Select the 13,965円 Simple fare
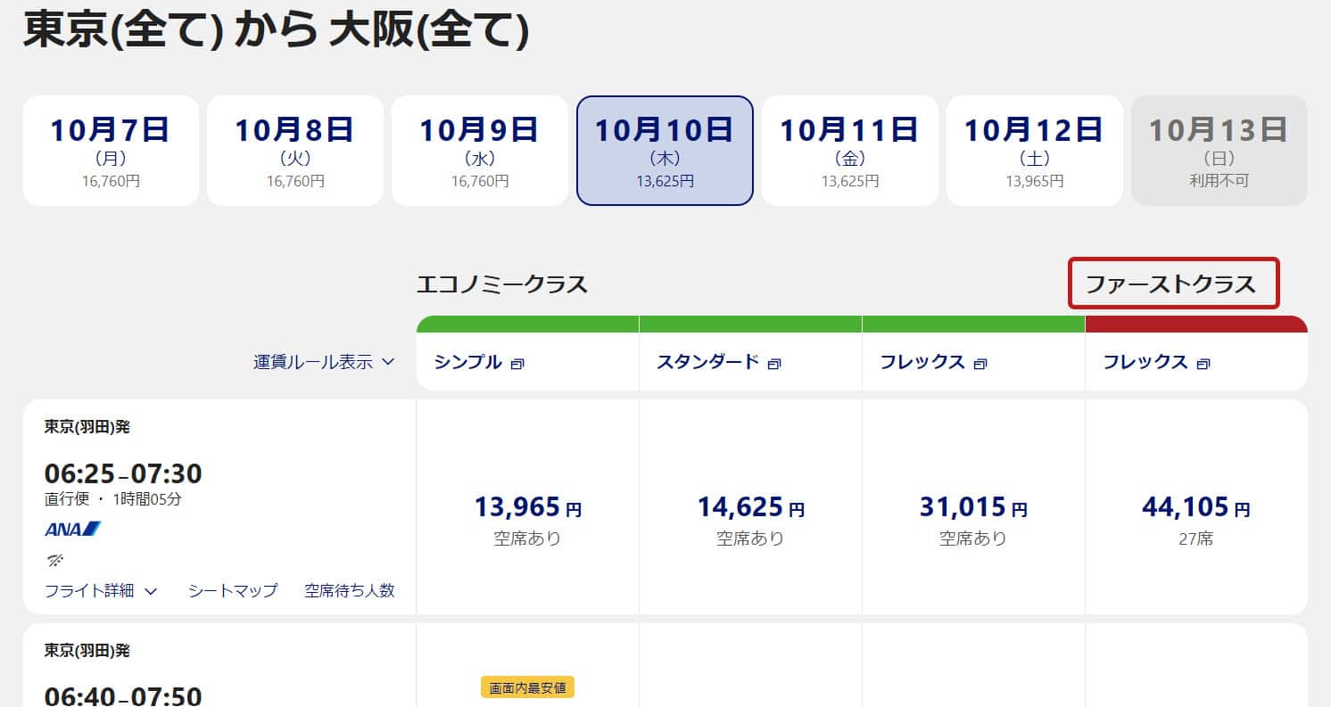 tap(527, 508)
